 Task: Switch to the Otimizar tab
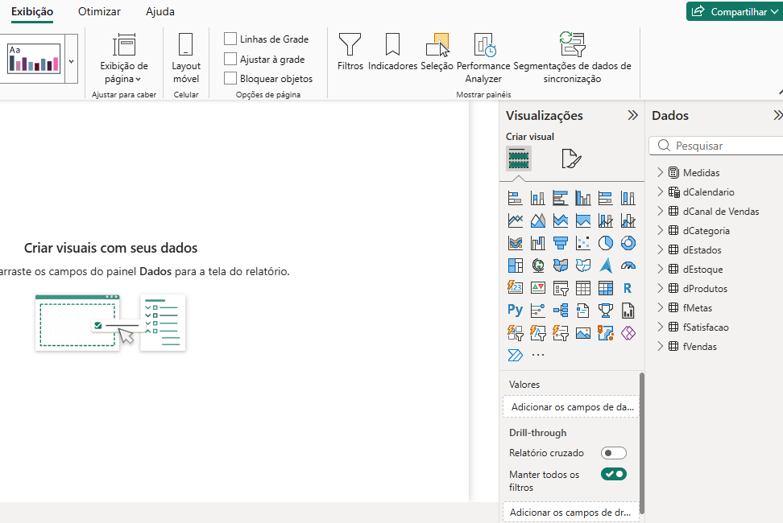tap(99, 11)
